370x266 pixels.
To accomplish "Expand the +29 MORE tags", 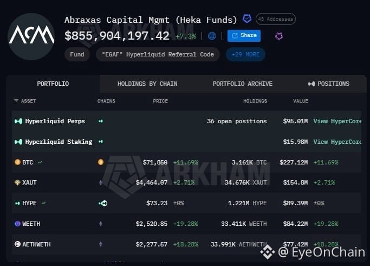I will [x=245, y=54].
